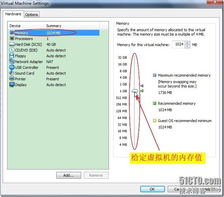Select the Sound Card row label
This screenshot has height=197, width=224.
click(x=24, y=73)
